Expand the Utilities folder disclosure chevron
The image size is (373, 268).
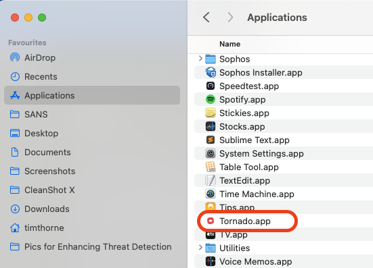click(200, 248)
